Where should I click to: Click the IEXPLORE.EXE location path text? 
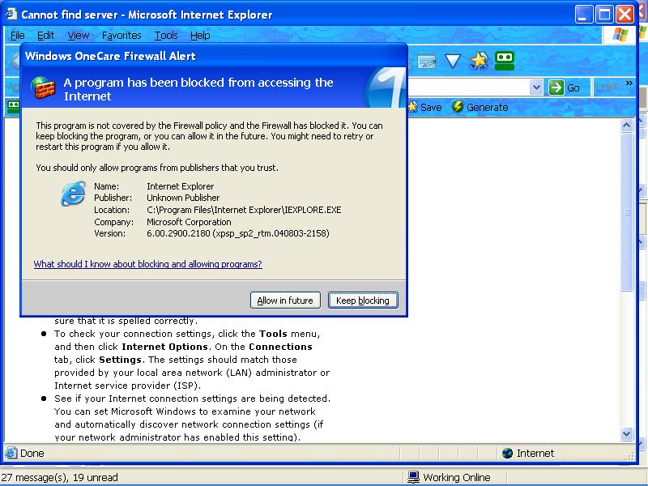click(x=244, y=210)
